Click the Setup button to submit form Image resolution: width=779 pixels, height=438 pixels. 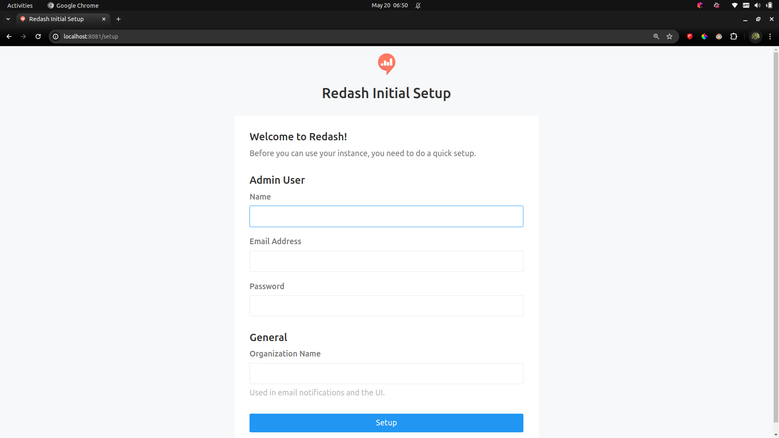pos(386,423)
